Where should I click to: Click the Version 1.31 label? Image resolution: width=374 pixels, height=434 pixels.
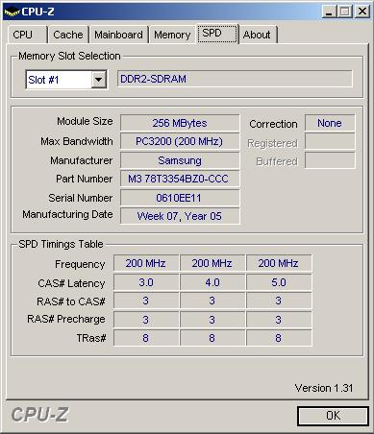pos(324,388)
